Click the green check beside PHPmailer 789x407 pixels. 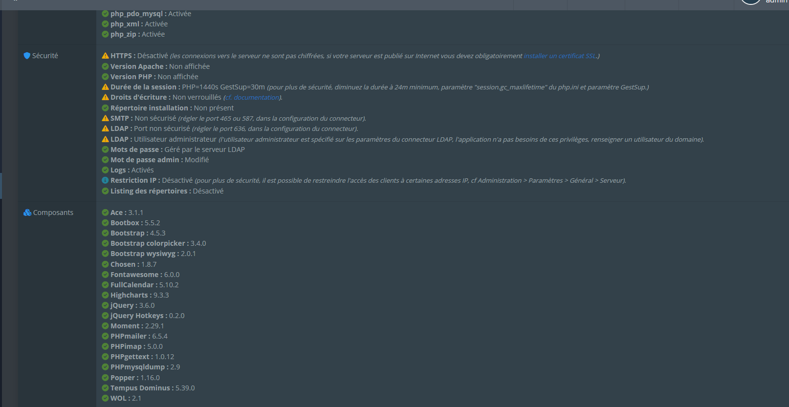tap(105, 336)
